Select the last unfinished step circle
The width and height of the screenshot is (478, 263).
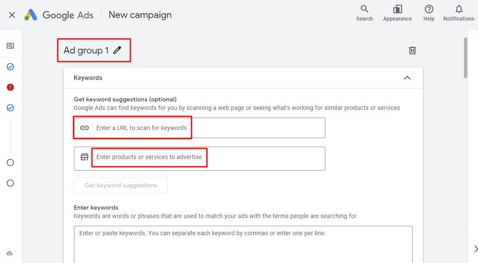click(x=10, y=183)
